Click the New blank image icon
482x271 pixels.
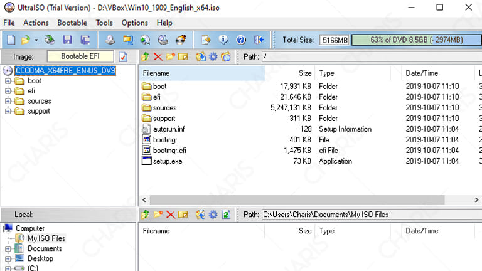(11, 40)
